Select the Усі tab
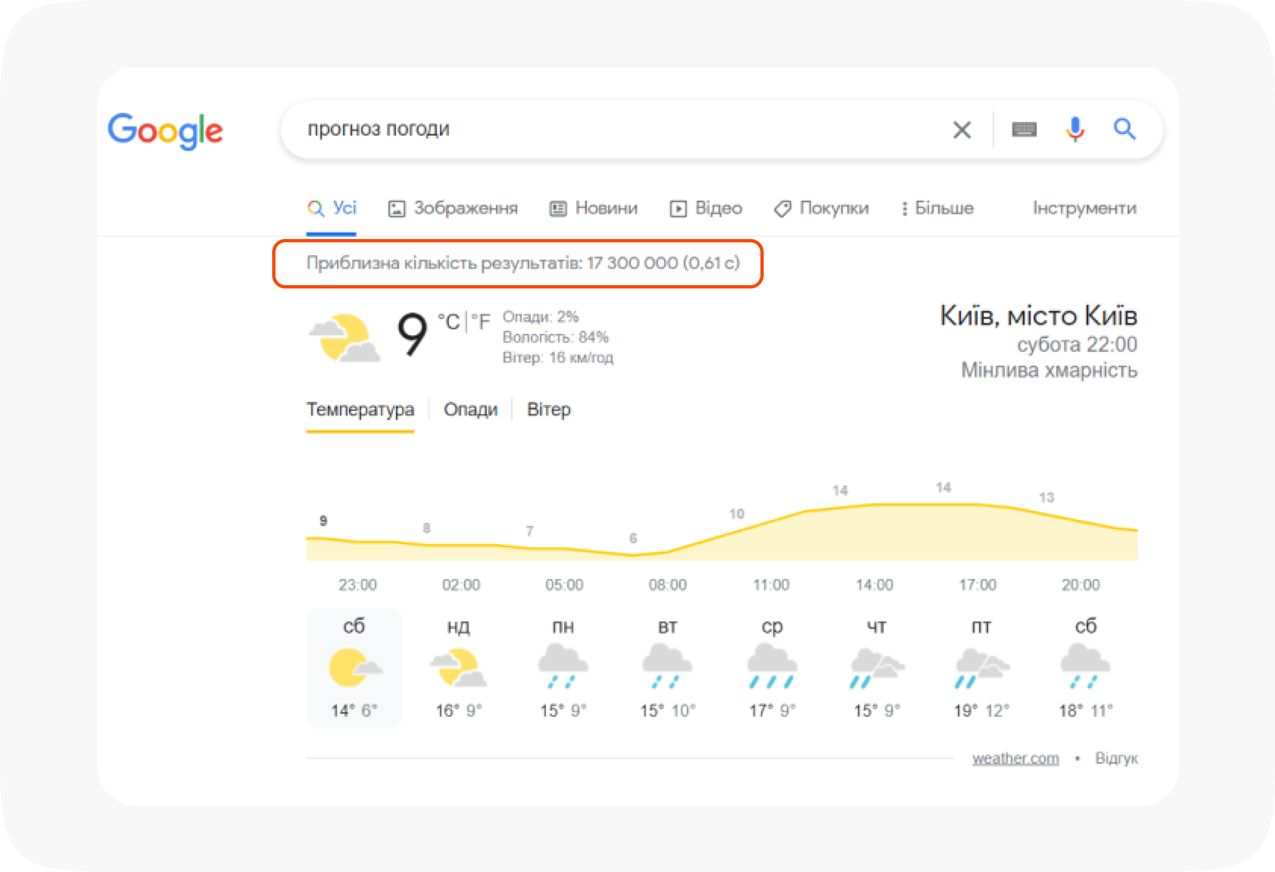This screenshot has height=872, width=1275. point(332,209)
